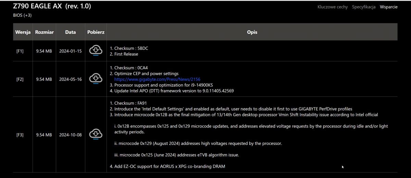Click the microcode 0x129 (August 2024) line
411x178 pixels.
coord(198,144)
